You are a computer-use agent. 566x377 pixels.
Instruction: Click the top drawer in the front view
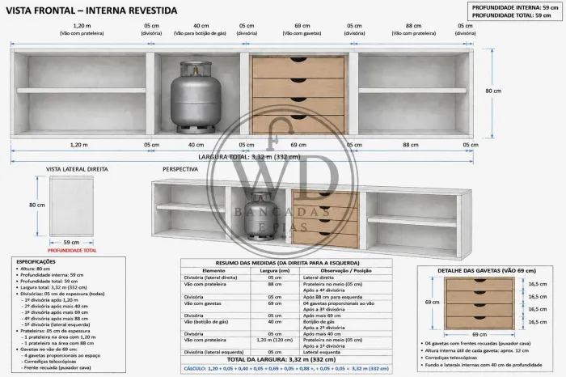298,67
